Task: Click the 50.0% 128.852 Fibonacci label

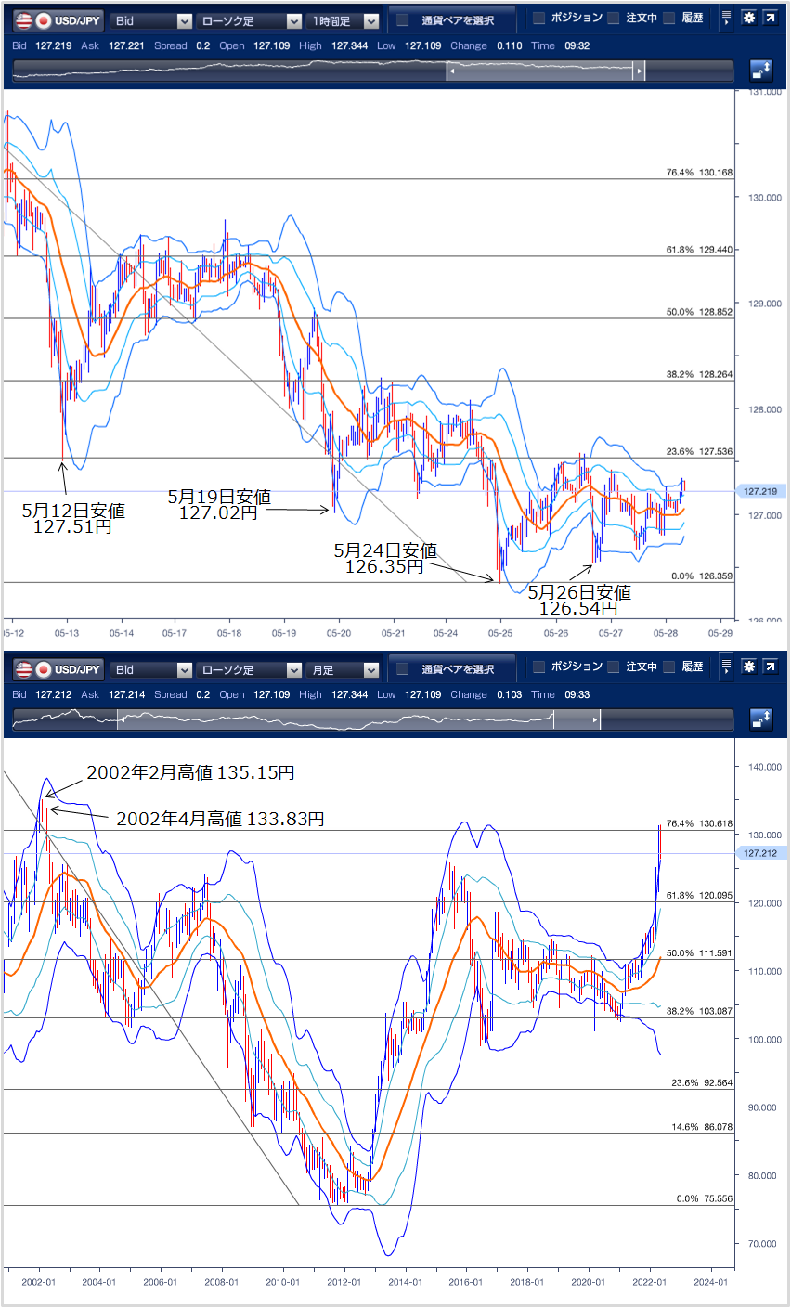Action: pyautogui.click(x=700, y=312)
